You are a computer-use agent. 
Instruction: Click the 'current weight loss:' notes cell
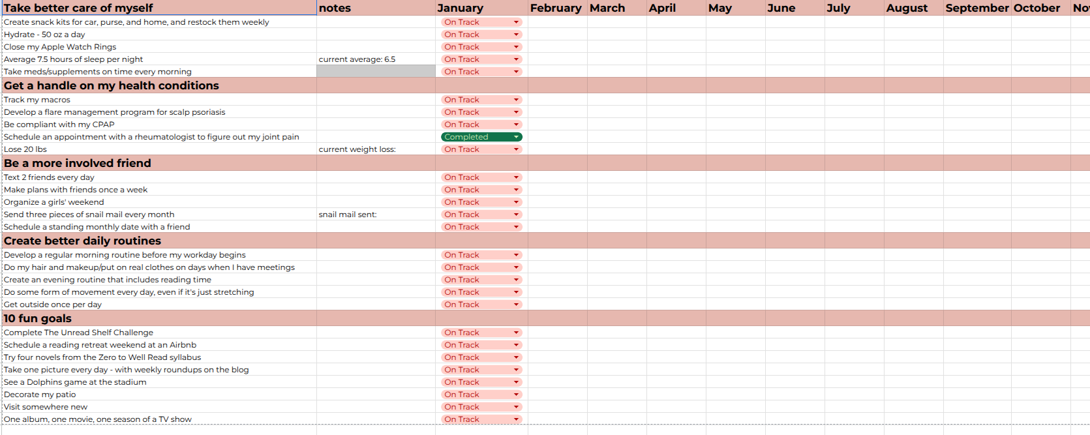[x=376, y=149]
